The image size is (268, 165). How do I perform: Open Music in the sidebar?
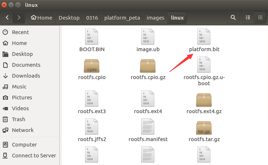(30, 87)
